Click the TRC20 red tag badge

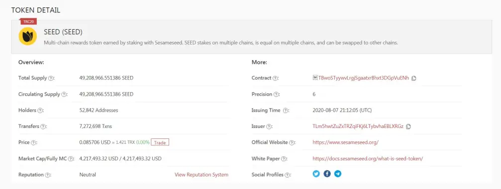(29, 22)
